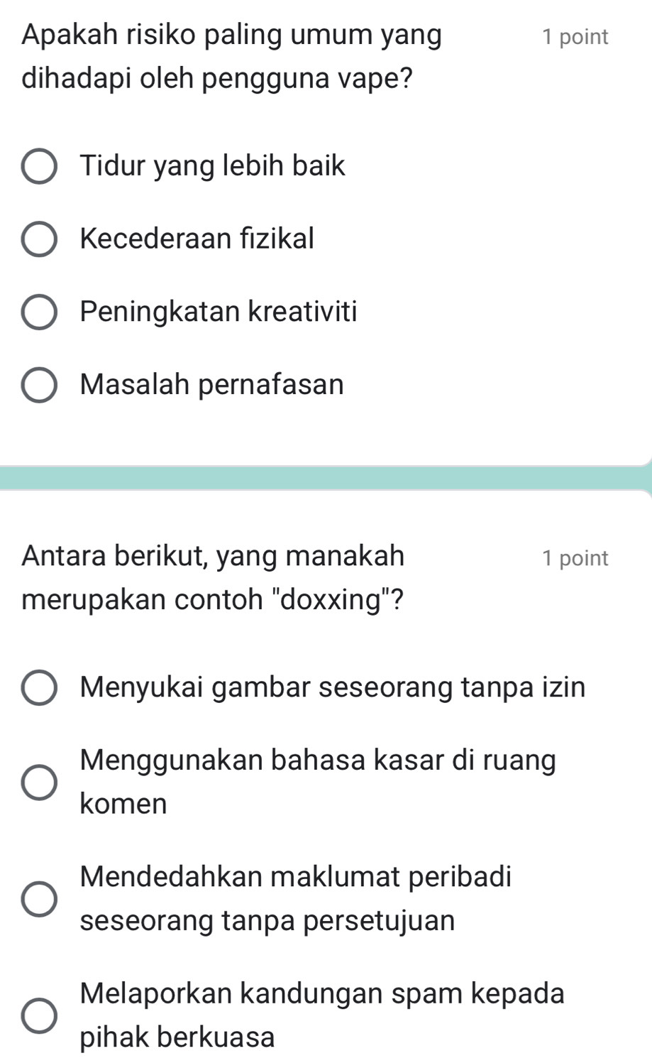Click the 'Menyukai gambar seseorang tanpa izin' text
This screenshot has height=1063, width=652.
(x=333, y=688)
